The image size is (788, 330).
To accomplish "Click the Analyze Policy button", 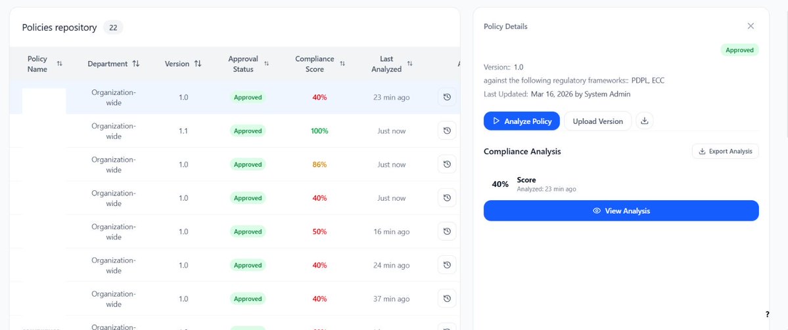I will 522,121.
